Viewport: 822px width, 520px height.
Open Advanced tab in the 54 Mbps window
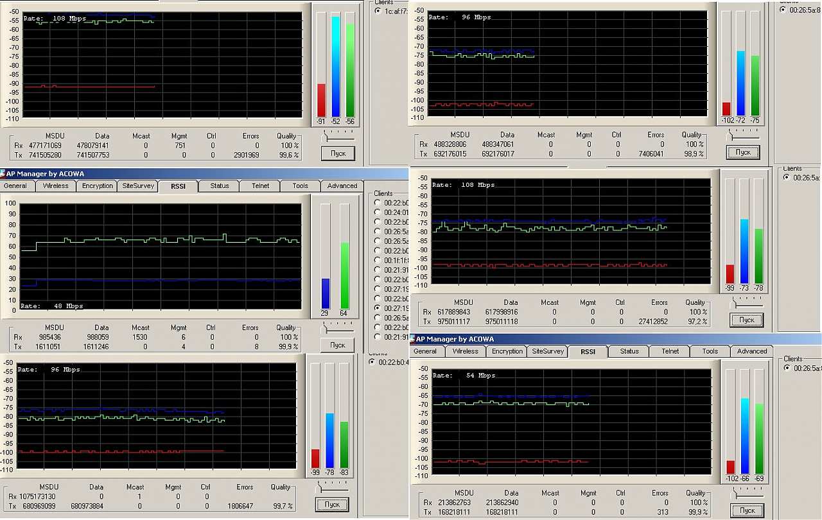tap(752, 352)
